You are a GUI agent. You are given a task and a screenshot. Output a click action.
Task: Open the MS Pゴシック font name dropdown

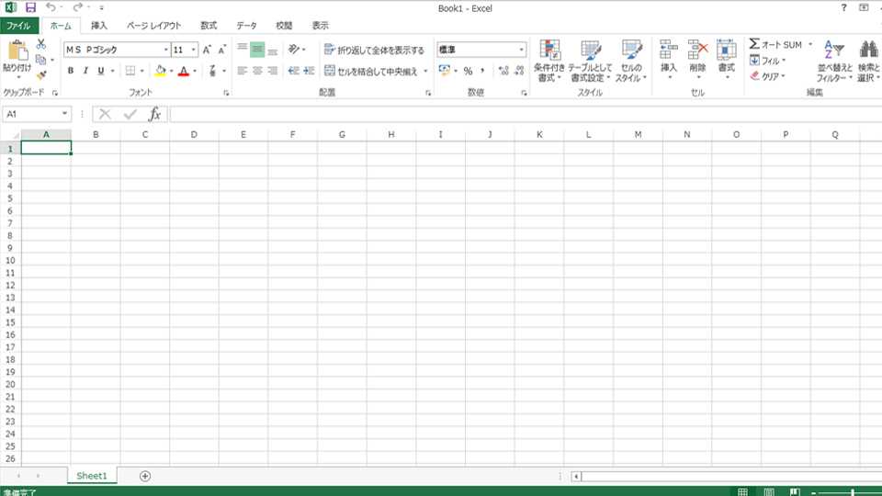(x=165, y=50)
